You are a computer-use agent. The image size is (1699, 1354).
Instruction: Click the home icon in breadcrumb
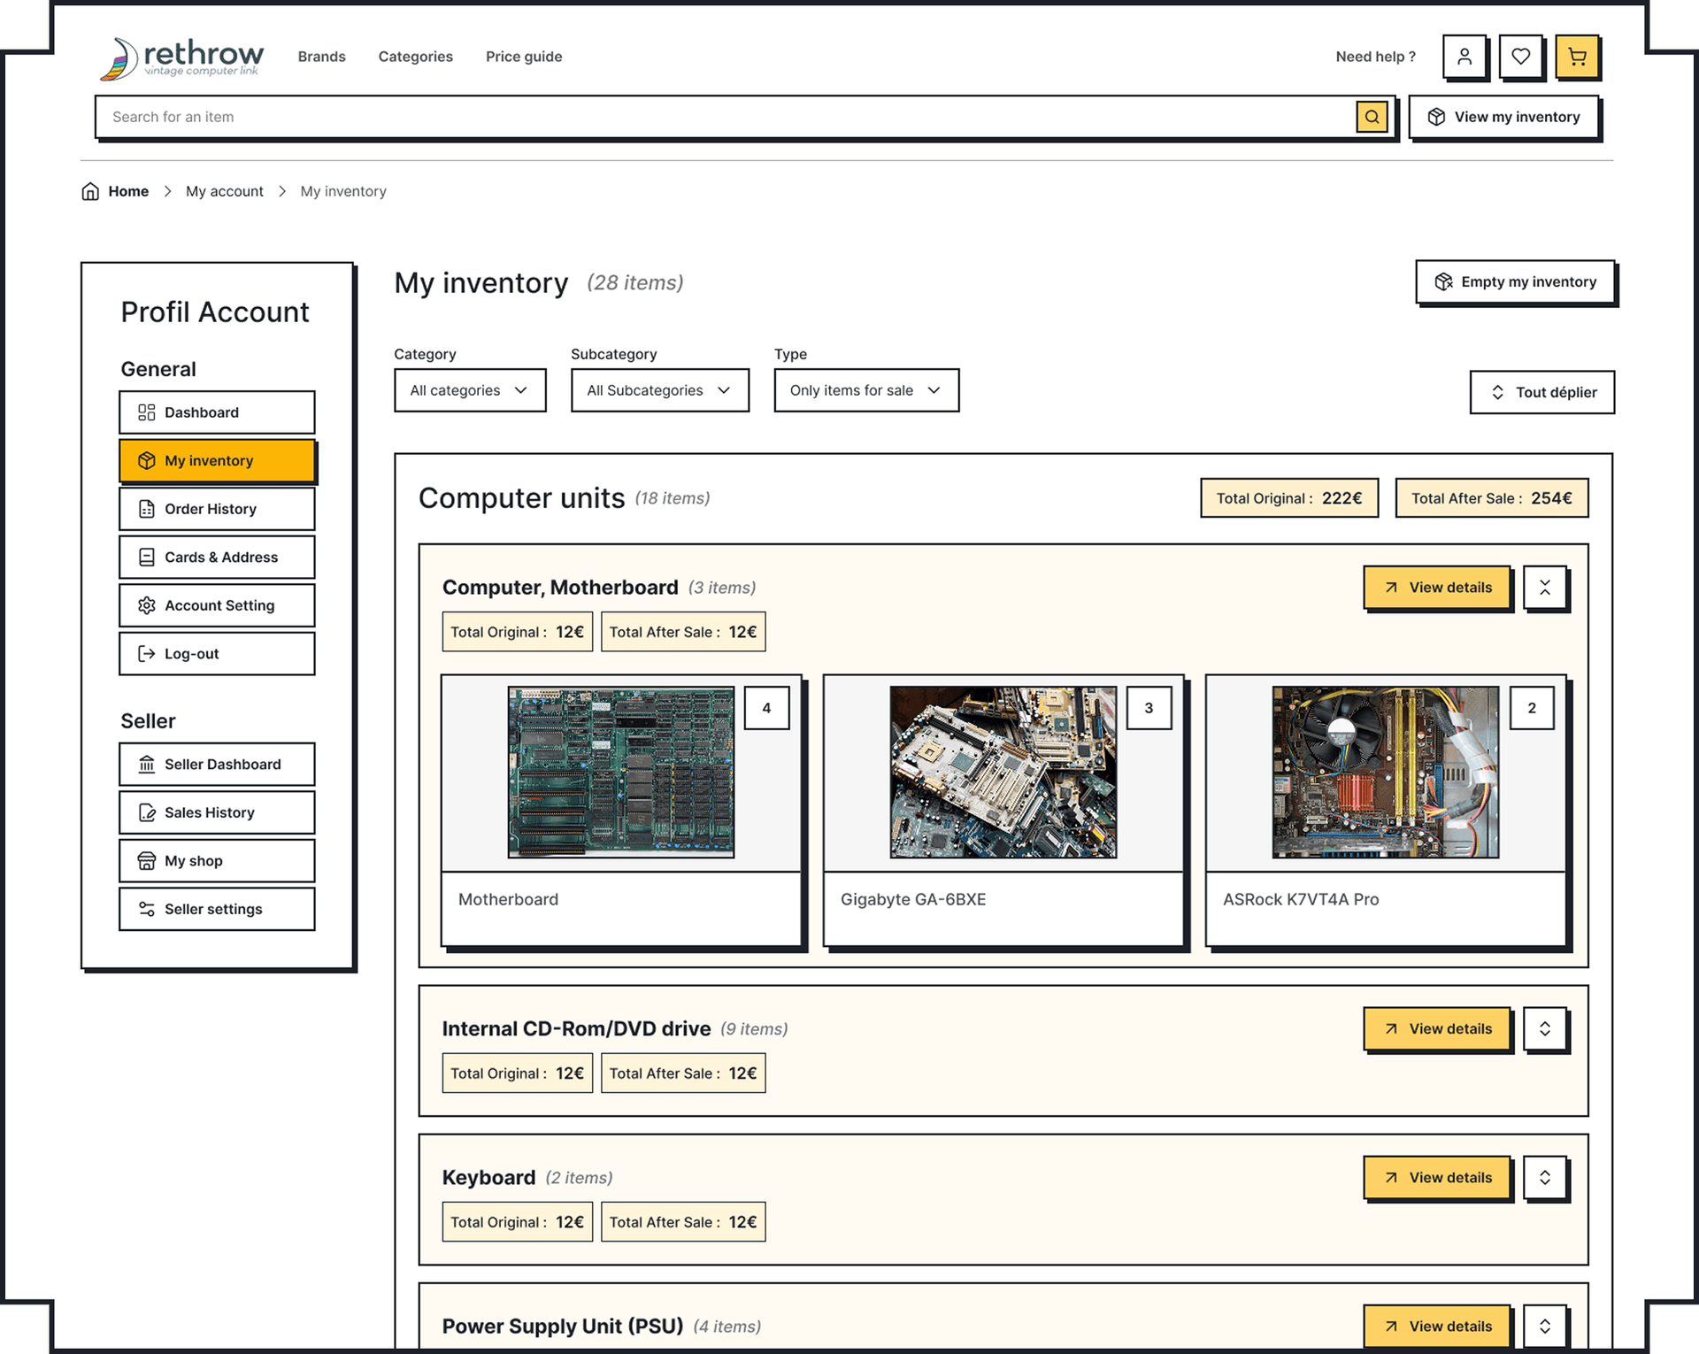coord(90,191)
